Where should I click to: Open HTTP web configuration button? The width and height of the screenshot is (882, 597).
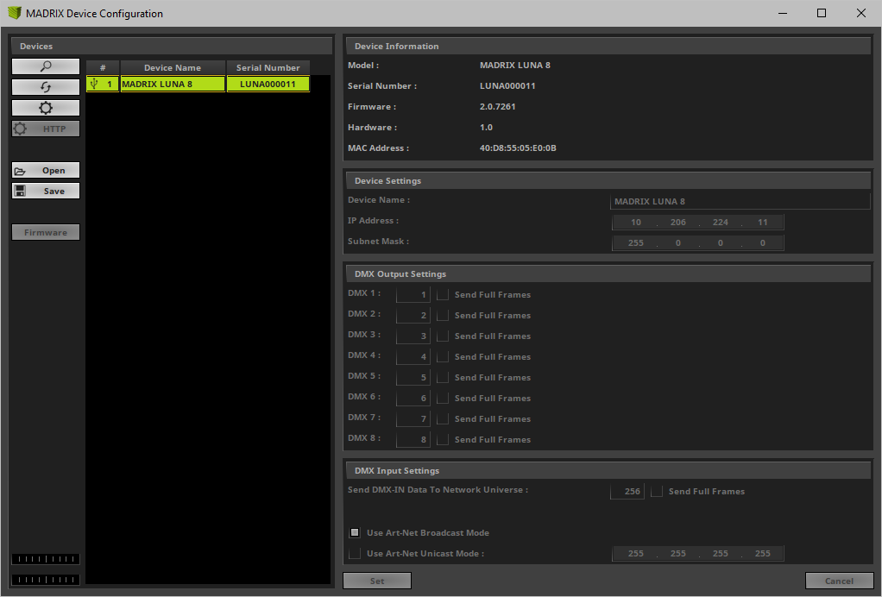click(x=46, y=129)
